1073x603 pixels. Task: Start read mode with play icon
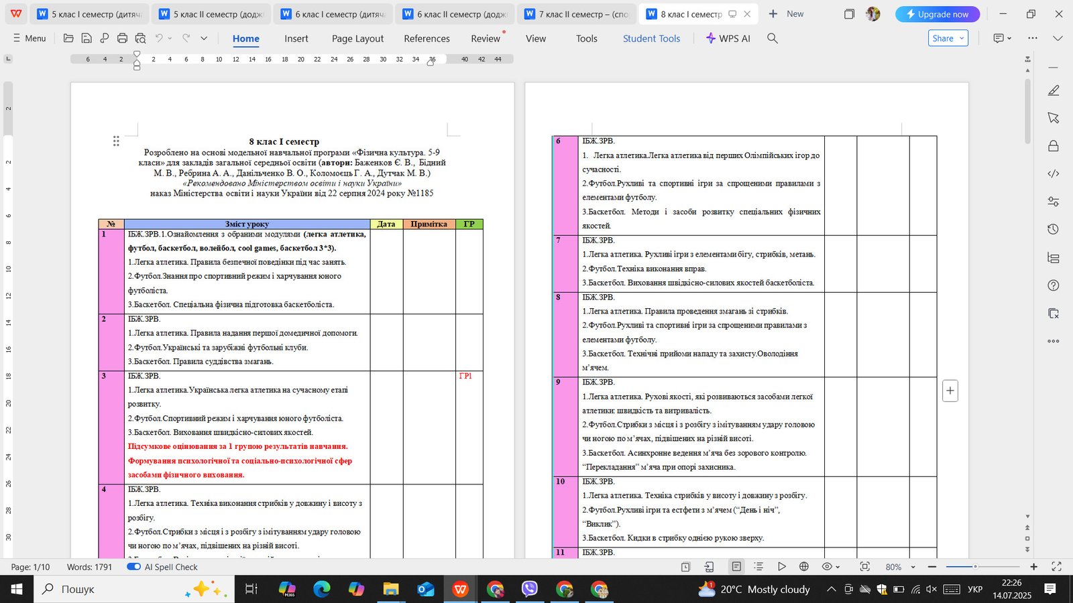782,567
